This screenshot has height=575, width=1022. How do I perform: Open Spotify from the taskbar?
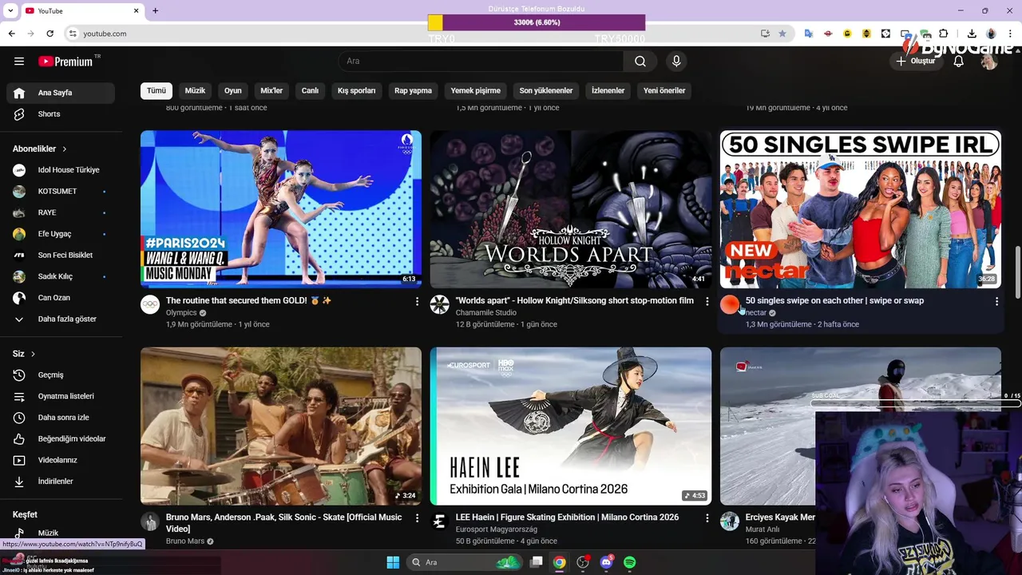(629, 562)
